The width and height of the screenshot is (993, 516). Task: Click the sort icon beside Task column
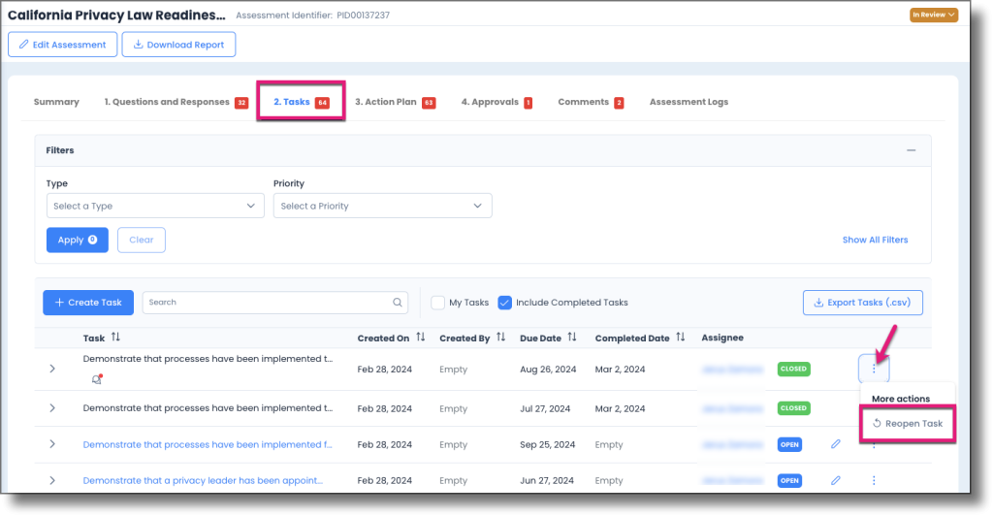click(116, 338)
